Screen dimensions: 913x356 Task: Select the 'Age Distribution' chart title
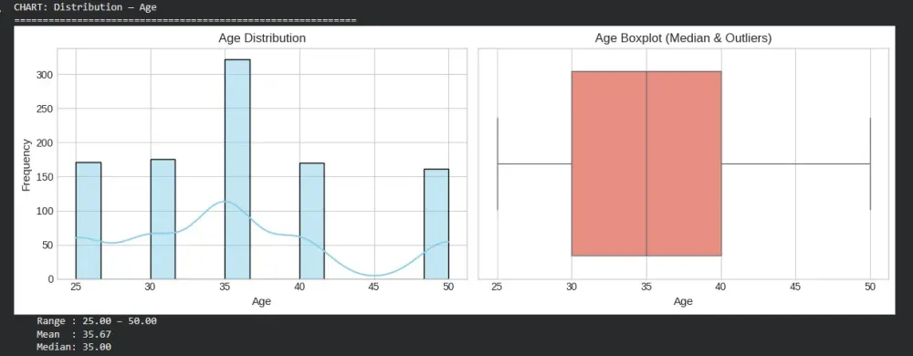pyautogui.click(x=262, y=38)
